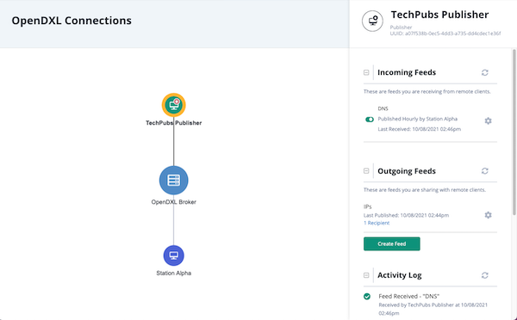Screen dimensions: 517x320
Task: Click the Activity Log heading
Action: (x=400, y=275)
